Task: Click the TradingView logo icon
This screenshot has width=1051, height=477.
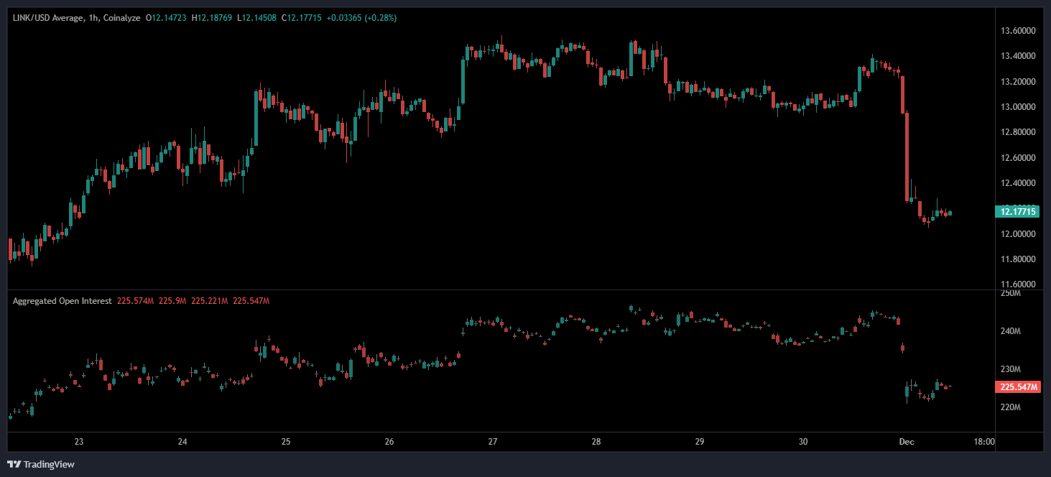Action: coord(14,464)
